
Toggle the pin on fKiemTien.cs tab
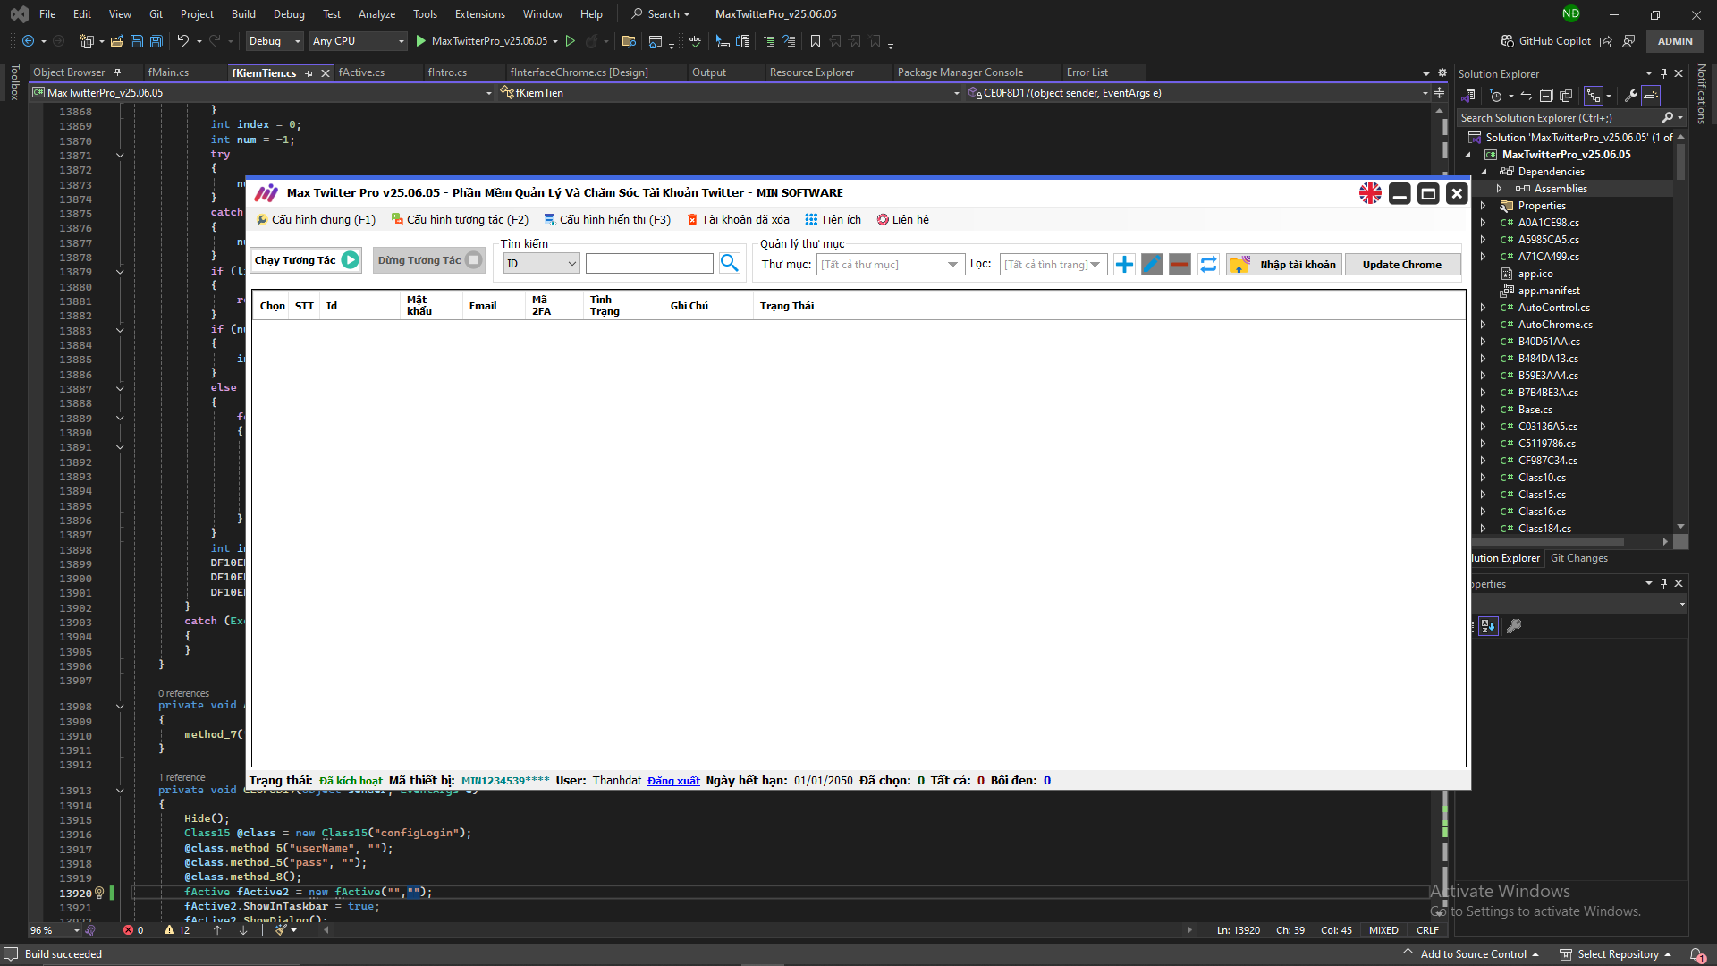pyautogui.click(x=309, y=73)
